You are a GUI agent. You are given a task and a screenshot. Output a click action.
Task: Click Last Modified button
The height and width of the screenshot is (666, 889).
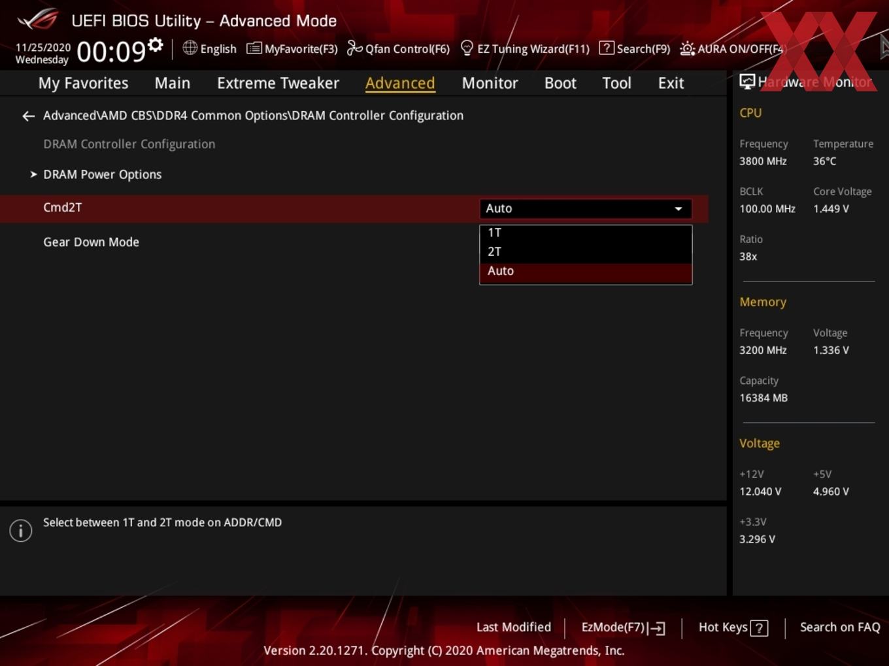[x=514, y=627]
